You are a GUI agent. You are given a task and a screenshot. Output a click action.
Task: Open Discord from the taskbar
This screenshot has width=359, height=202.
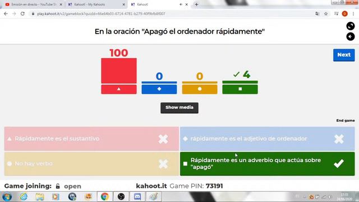click(x=137, y=197)
